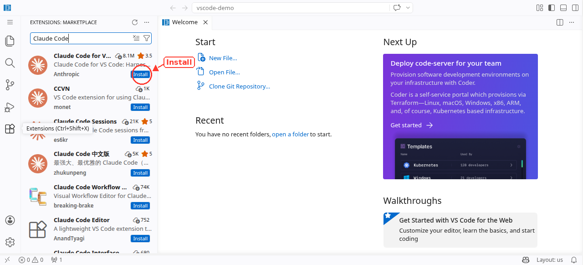Click the Claude Code Workflow extension logo
The width and height of the screenshot is (583, 265).
[x=38, y=196]
